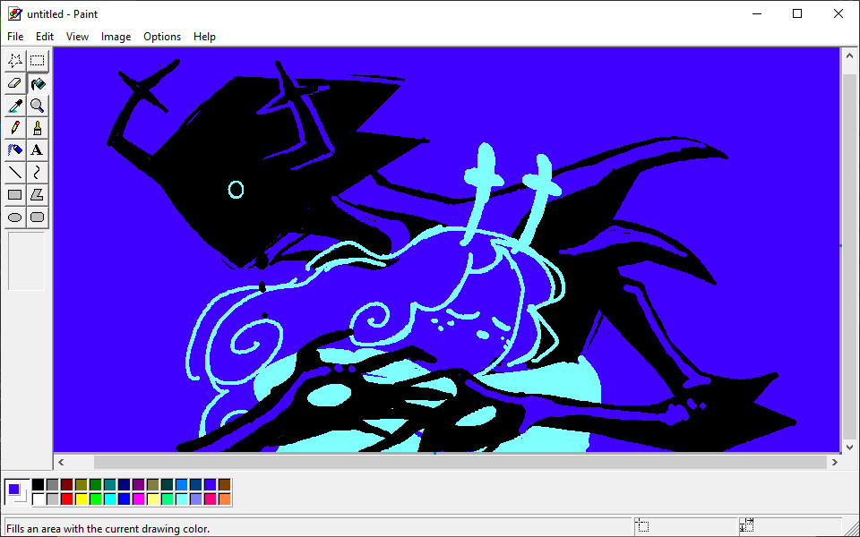Select the Brush tool

[38, 128]
